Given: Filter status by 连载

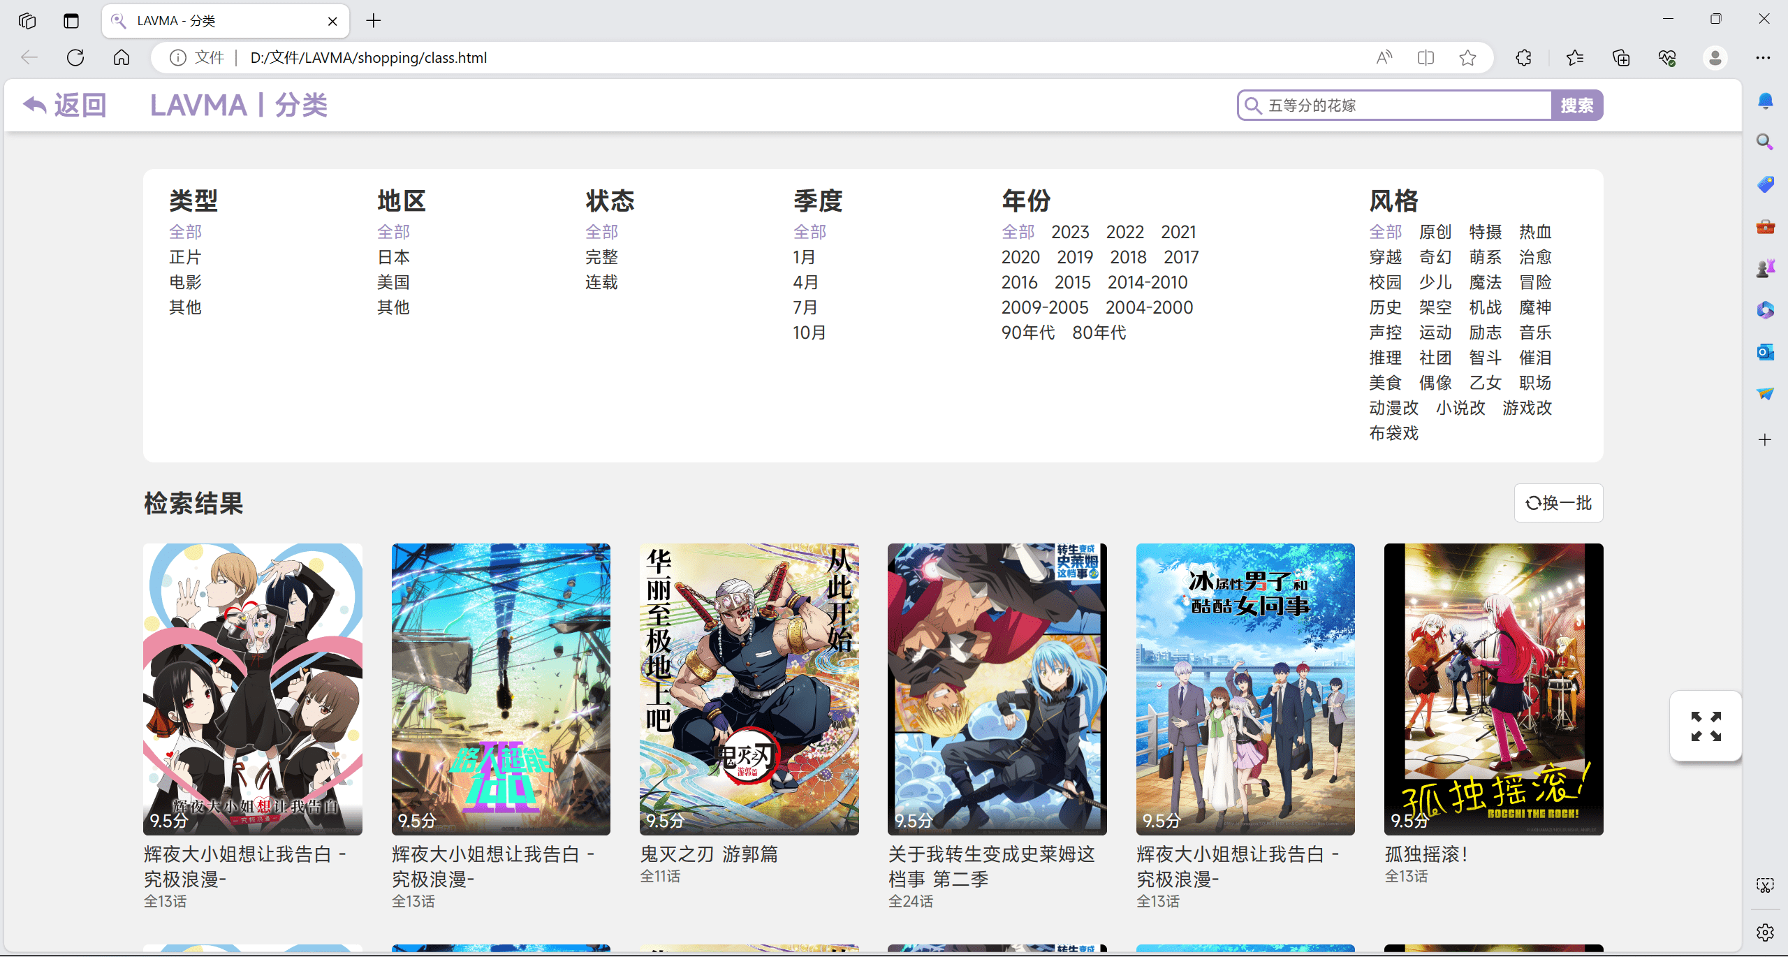Looking at the screenshot, I should coord(601,282).
